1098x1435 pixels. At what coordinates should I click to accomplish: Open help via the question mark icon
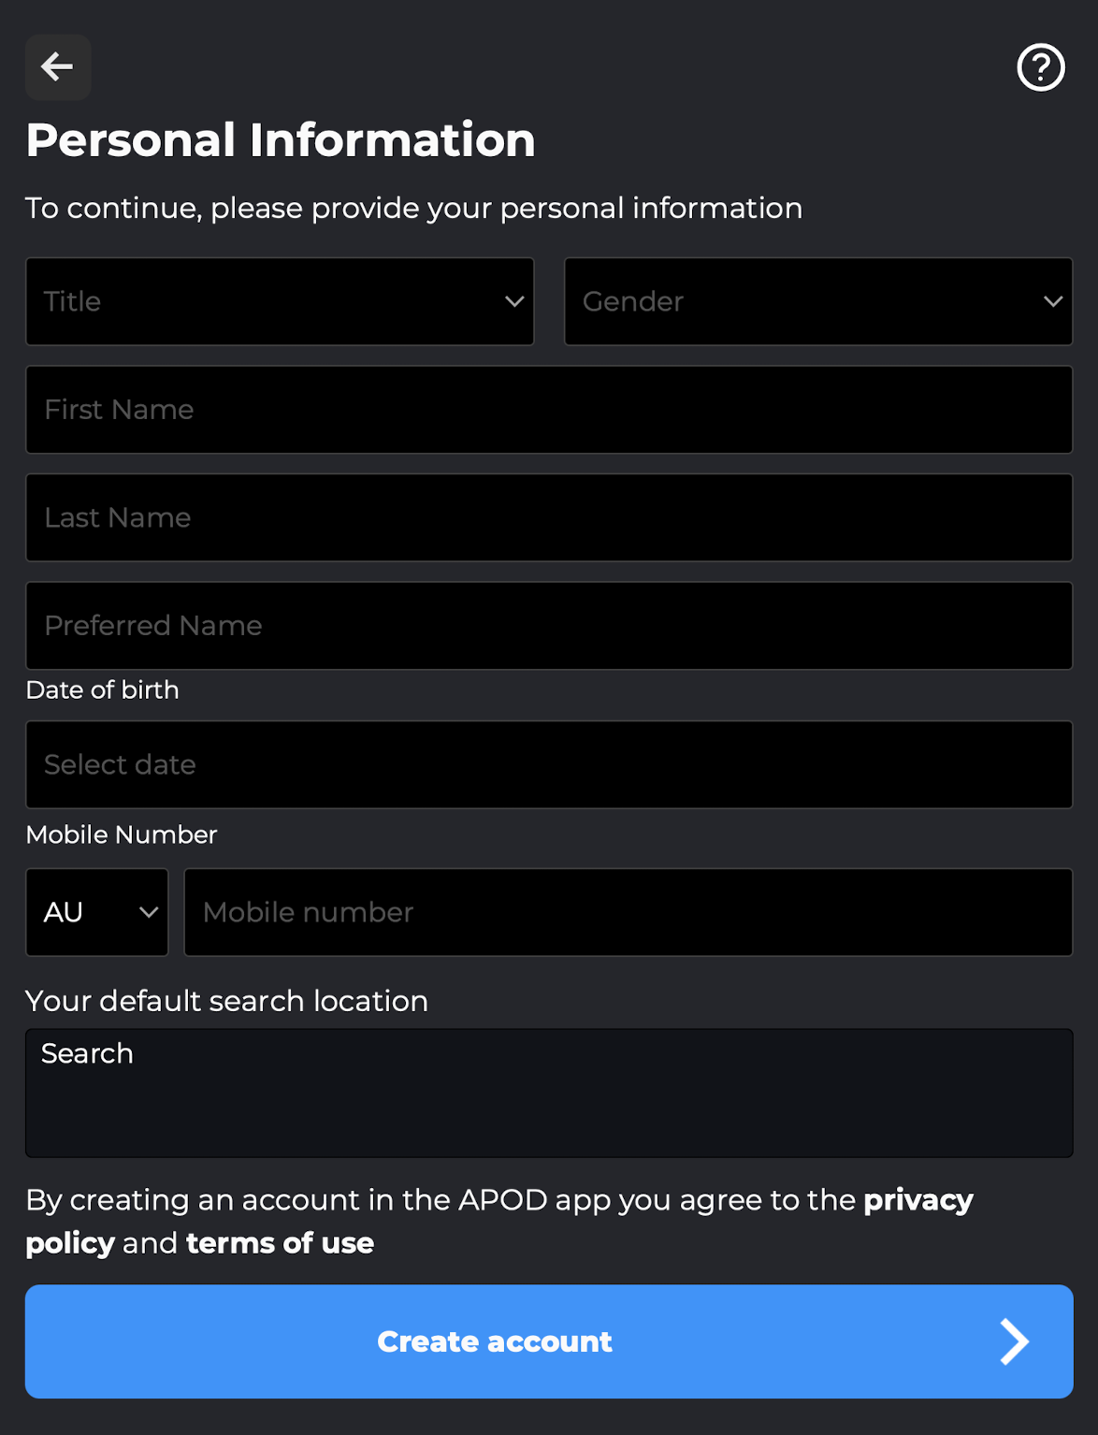(x=1040, y=67)
